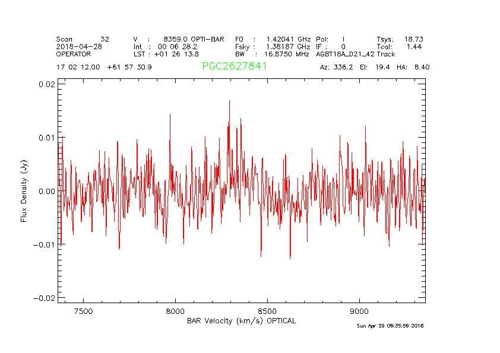Select the coordinates 17 02 12.00 text
Viewport: 500px width, 353px height.
point(78,67)
